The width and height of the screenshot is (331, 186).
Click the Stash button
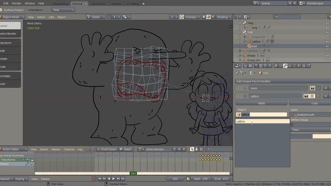pos(126,149)
